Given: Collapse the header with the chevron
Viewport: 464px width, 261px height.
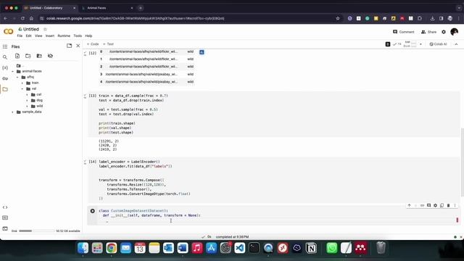Looking at the screenshot, I should pyautogui.click(x=456, y=44).
